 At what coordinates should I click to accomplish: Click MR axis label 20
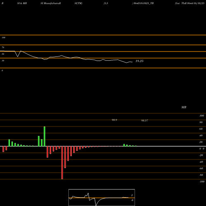coord(201,142)
